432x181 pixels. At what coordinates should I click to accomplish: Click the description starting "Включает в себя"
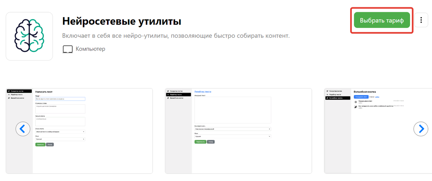tap(176, 36)
